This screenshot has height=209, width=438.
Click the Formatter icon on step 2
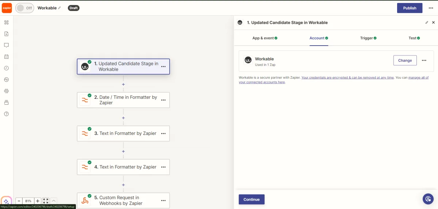pyautogui.click(x=85, y=100)
